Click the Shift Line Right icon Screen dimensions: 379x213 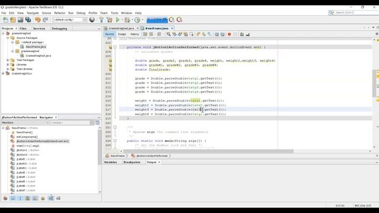223,34
